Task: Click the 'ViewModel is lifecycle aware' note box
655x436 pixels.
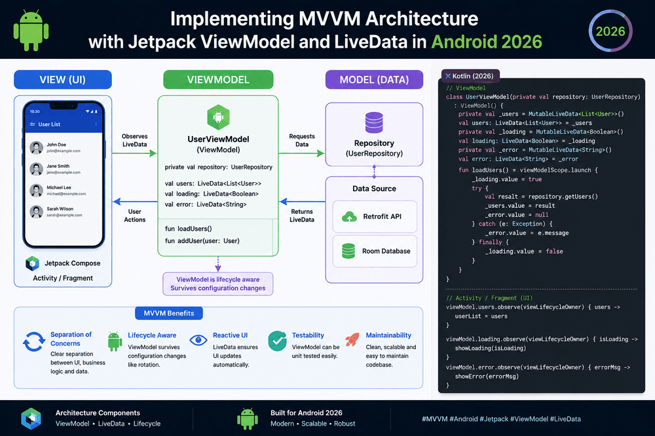Action: coord(217,284)
